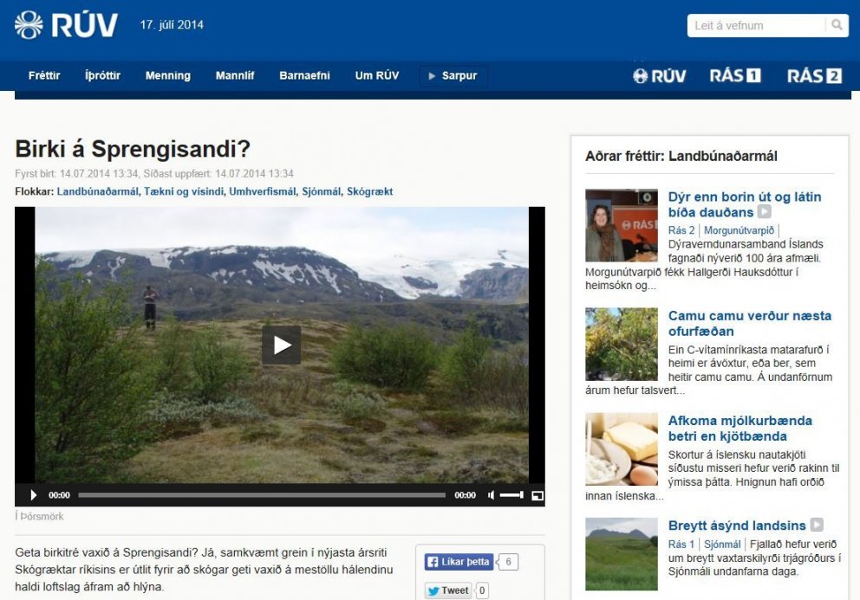The width and height of the screenshot is (860, 600).
Task: Open the Fréttir menu item
Action: point(43,75)
